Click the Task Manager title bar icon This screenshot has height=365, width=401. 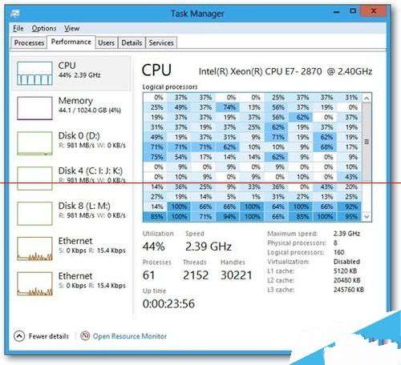click(x=14, y=13)
